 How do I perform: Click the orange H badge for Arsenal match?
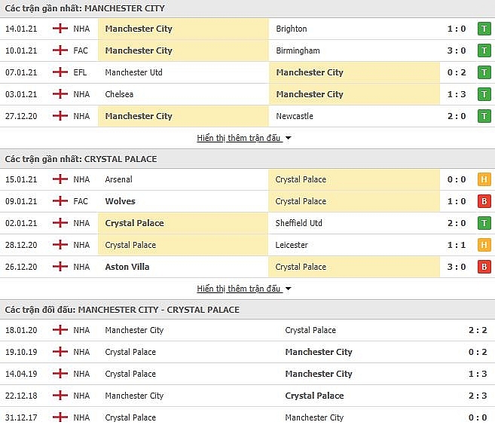(484, 179)
